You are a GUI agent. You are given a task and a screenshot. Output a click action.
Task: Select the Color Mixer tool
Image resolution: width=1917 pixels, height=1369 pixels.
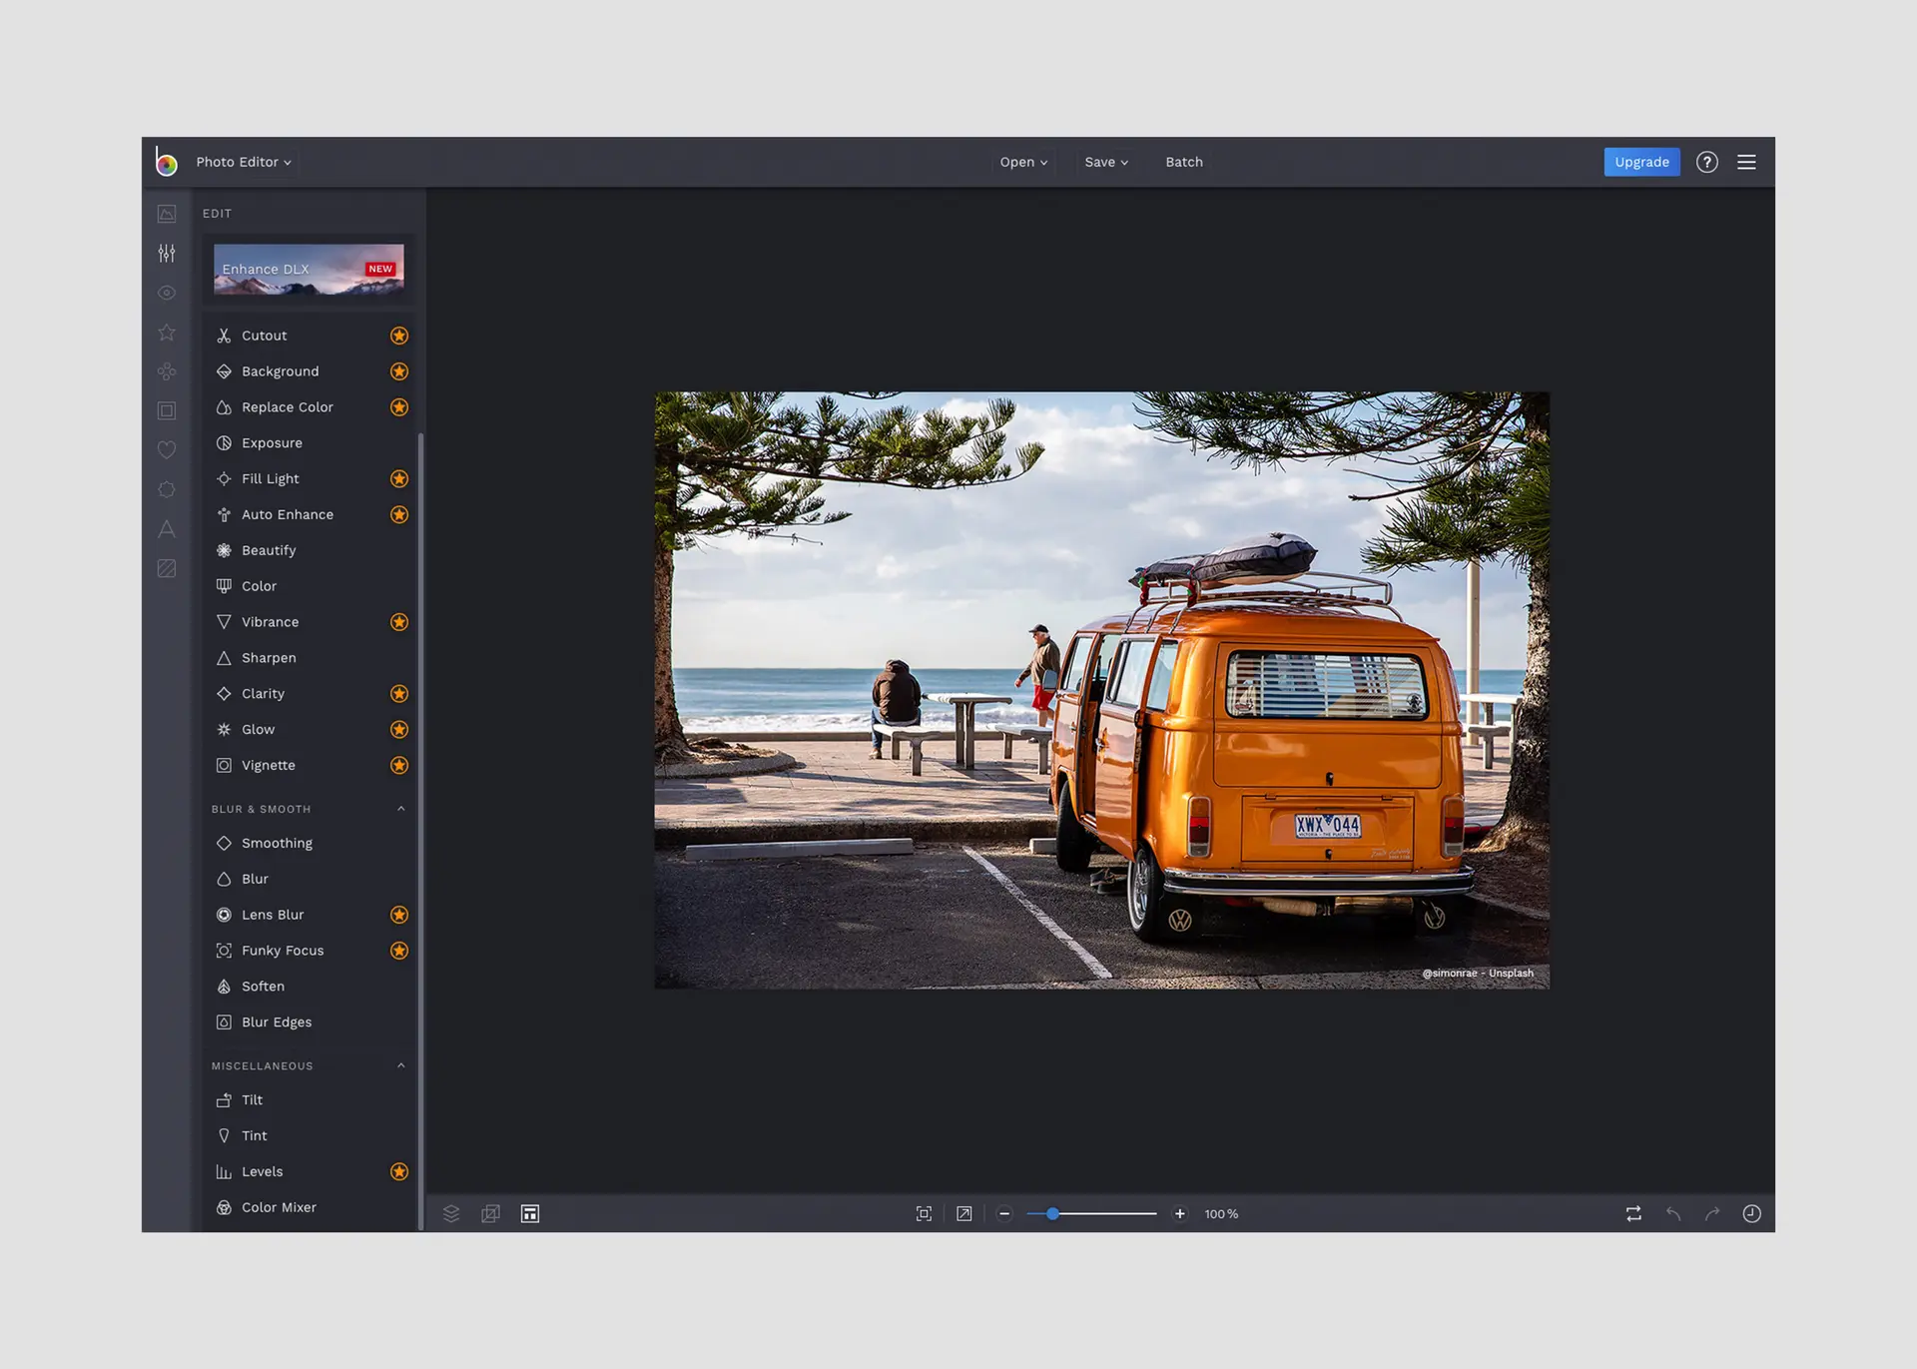(310, 1207)
